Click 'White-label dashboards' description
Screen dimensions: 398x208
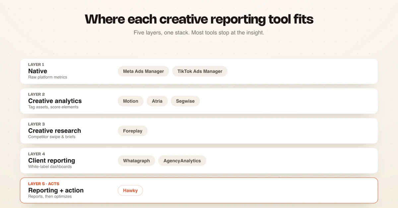[50, 167]
